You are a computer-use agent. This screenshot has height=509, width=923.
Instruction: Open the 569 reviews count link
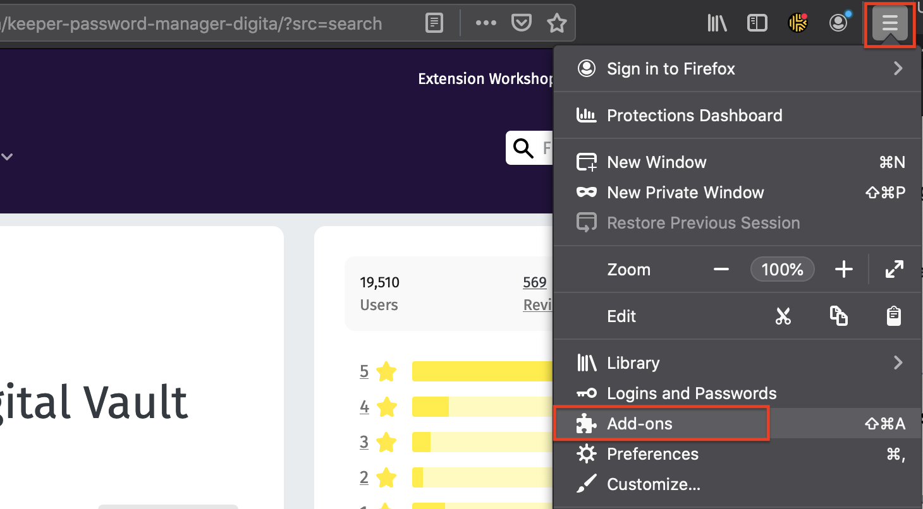[x=535, y=282]
